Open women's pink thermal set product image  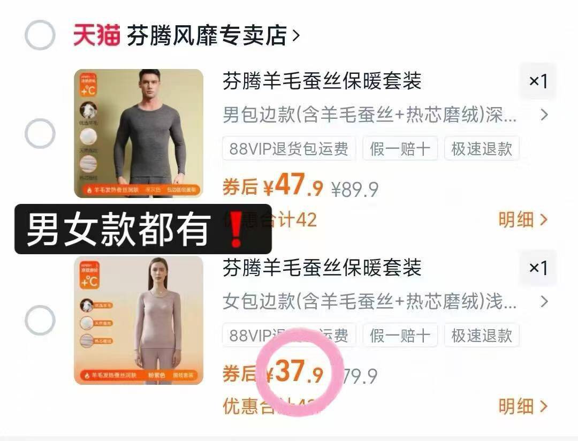139,320
